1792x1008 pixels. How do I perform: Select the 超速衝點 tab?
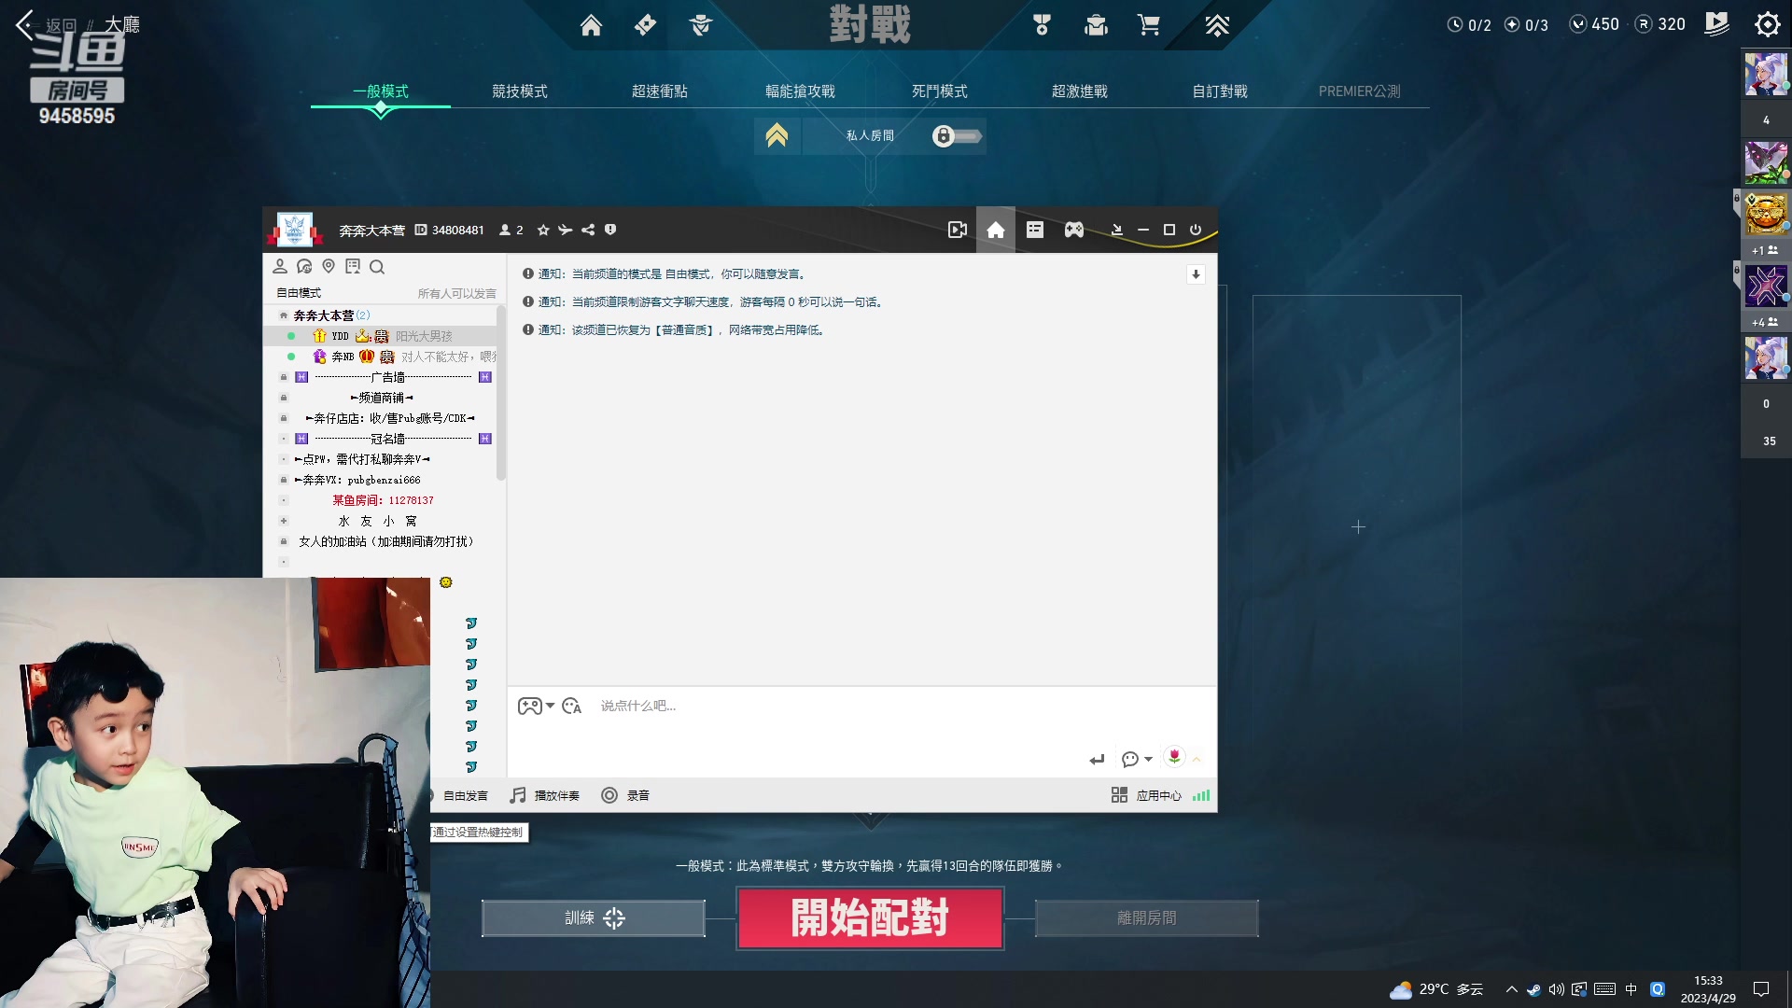(x=660, y=91)
